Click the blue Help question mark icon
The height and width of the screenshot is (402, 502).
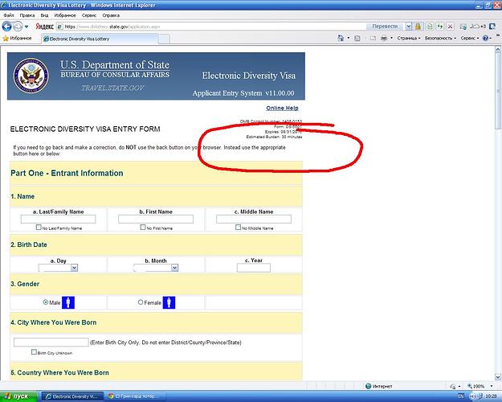(485, 38)
